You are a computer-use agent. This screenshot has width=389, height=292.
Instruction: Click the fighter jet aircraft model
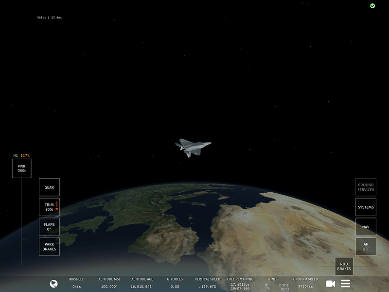193,147
